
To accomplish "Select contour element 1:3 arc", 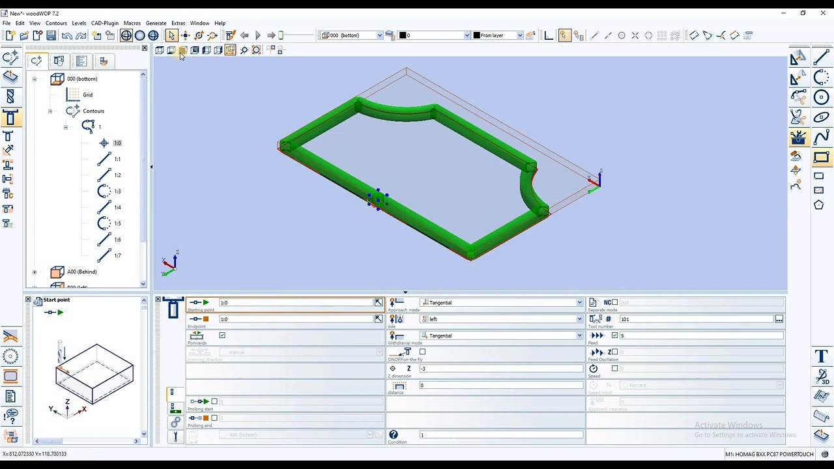I will 117,192.
